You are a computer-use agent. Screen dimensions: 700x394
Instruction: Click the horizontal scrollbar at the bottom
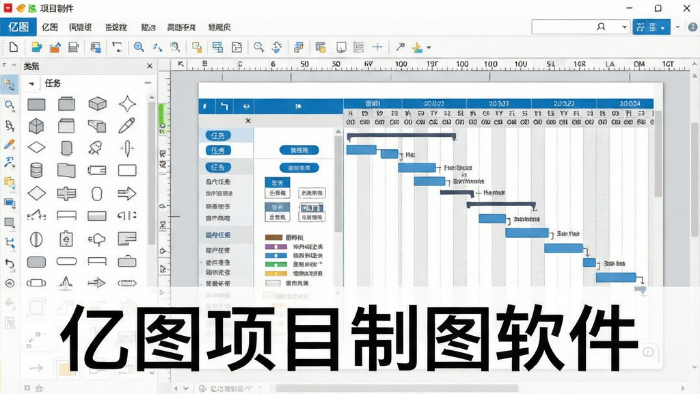point(397,389)
